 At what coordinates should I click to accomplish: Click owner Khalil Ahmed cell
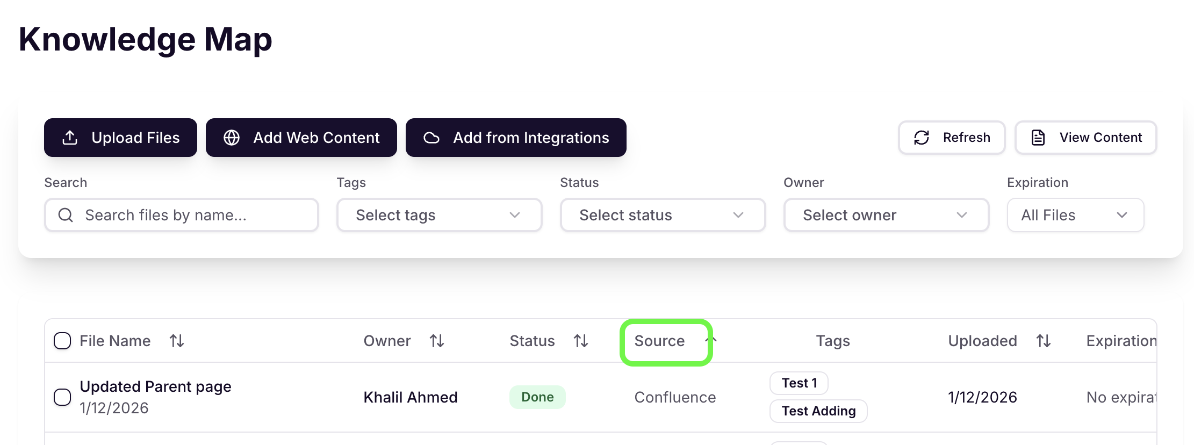(x=411, y=397)
